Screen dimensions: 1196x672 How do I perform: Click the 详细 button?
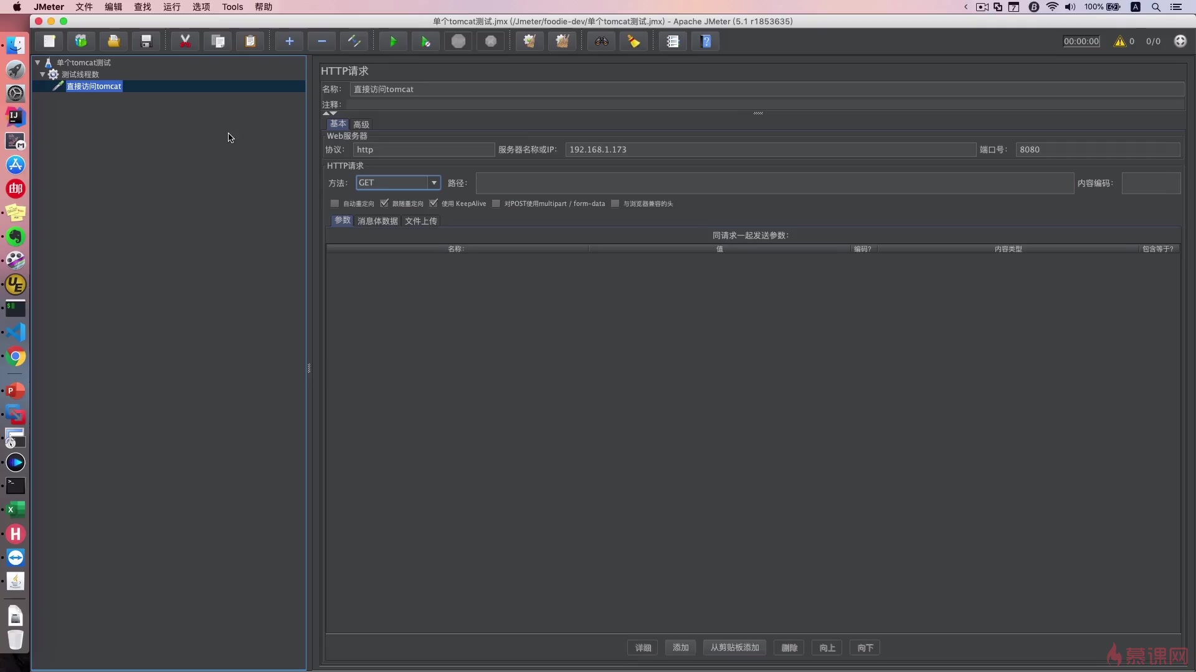[643, 648]
